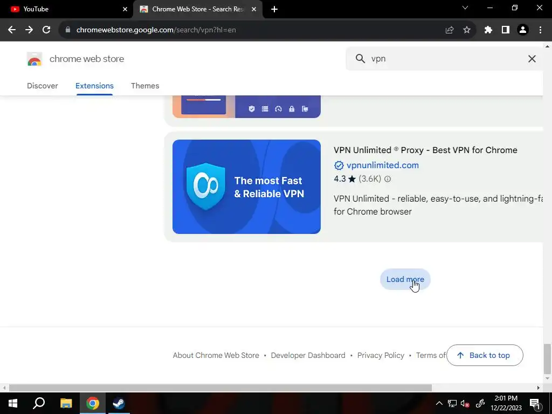This screenshot has width=552, height=414.
Task: Open Chrome three-dot menu
Action: (x=540, y=30)
